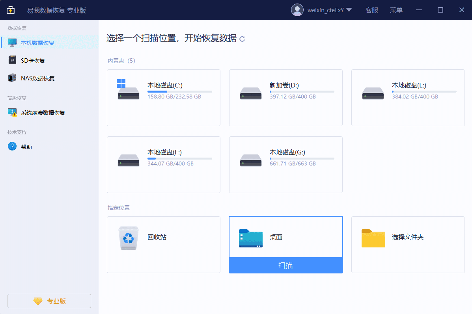This screenshot has width=472, height=314.
Task: Click the user avatar in the top bar
Action: [297, 10]
